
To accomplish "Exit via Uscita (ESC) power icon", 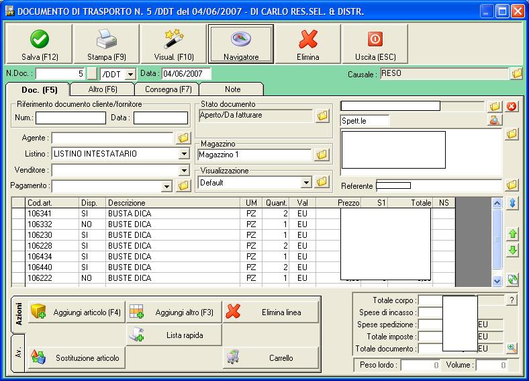I will click(375, 39).
